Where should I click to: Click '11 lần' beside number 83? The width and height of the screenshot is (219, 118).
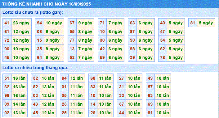coord(105,87)
